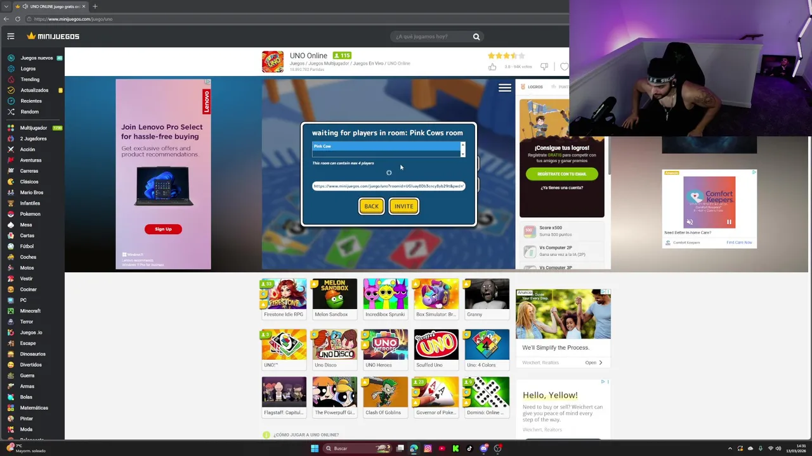
Task: Open the Terror category
Action: pyautogui.click(x=26, y=322)
